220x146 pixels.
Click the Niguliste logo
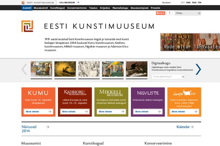click(x=148, y=93)
